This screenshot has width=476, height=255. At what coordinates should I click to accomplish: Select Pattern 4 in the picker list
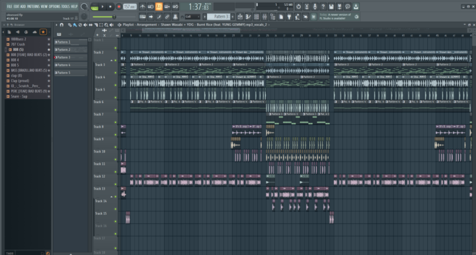tap(71, 65)
